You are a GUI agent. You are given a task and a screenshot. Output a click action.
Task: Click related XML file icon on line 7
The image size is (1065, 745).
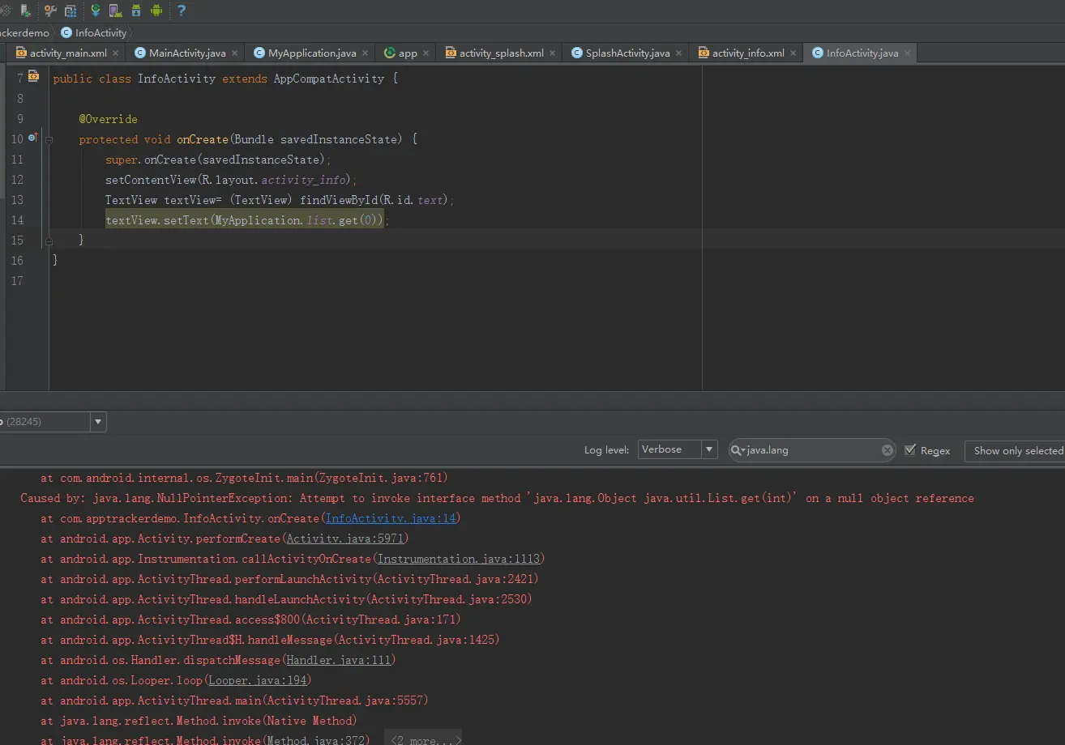click(33, 76)
